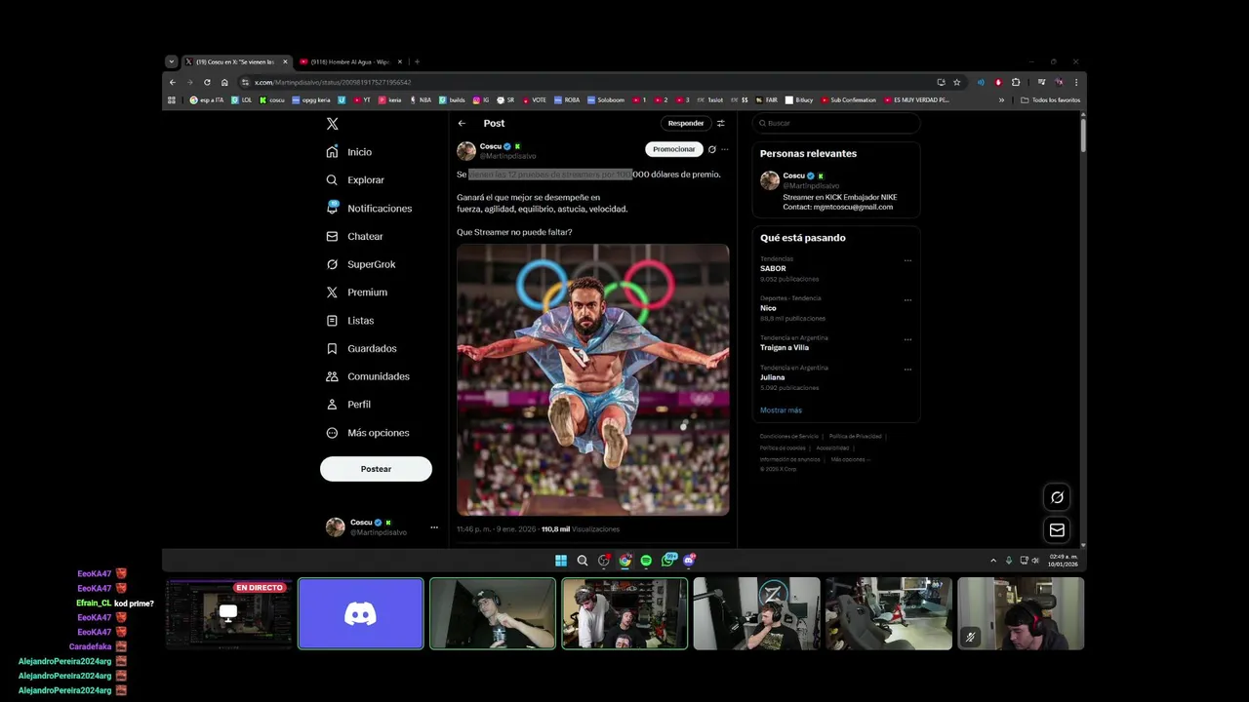Click the Buscar search field
Image resolution: width=1249 pixels, height=702 pixels.
click(x=836, y=123)
